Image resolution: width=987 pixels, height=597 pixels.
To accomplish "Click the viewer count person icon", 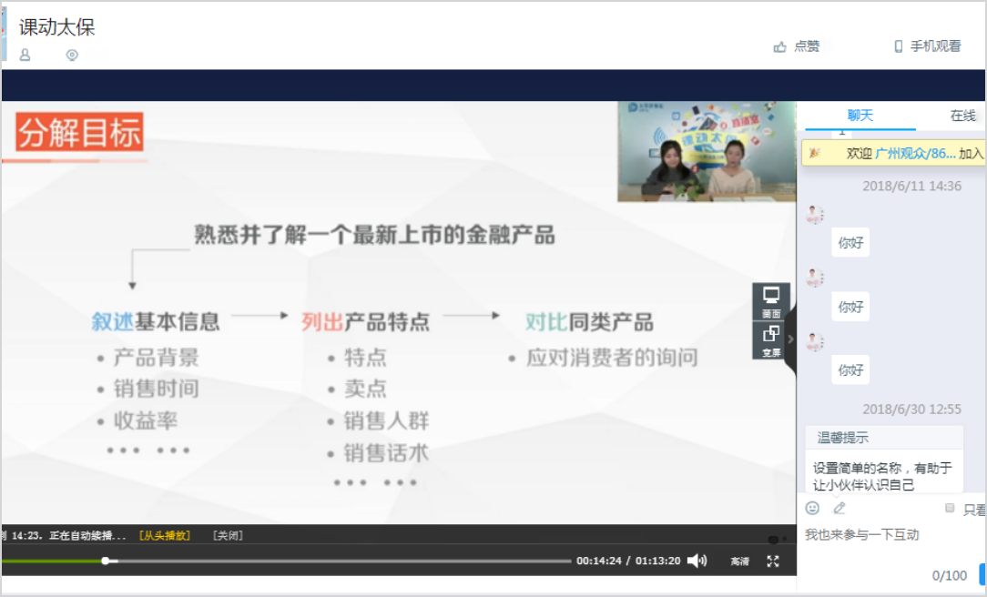I will pos(25,56).
